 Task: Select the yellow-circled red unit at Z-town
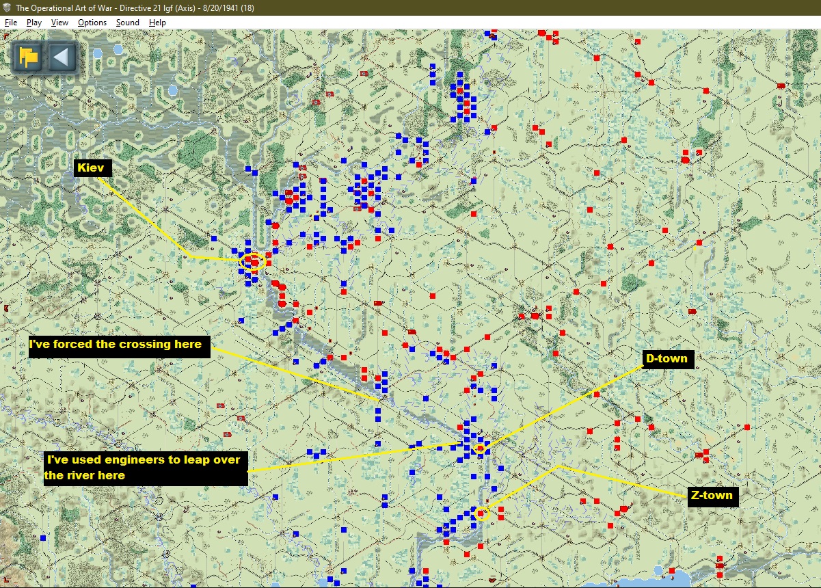pos(481,513)
